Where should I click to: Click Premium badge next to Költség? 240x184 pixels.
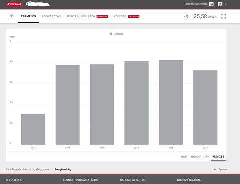(134, 16)
